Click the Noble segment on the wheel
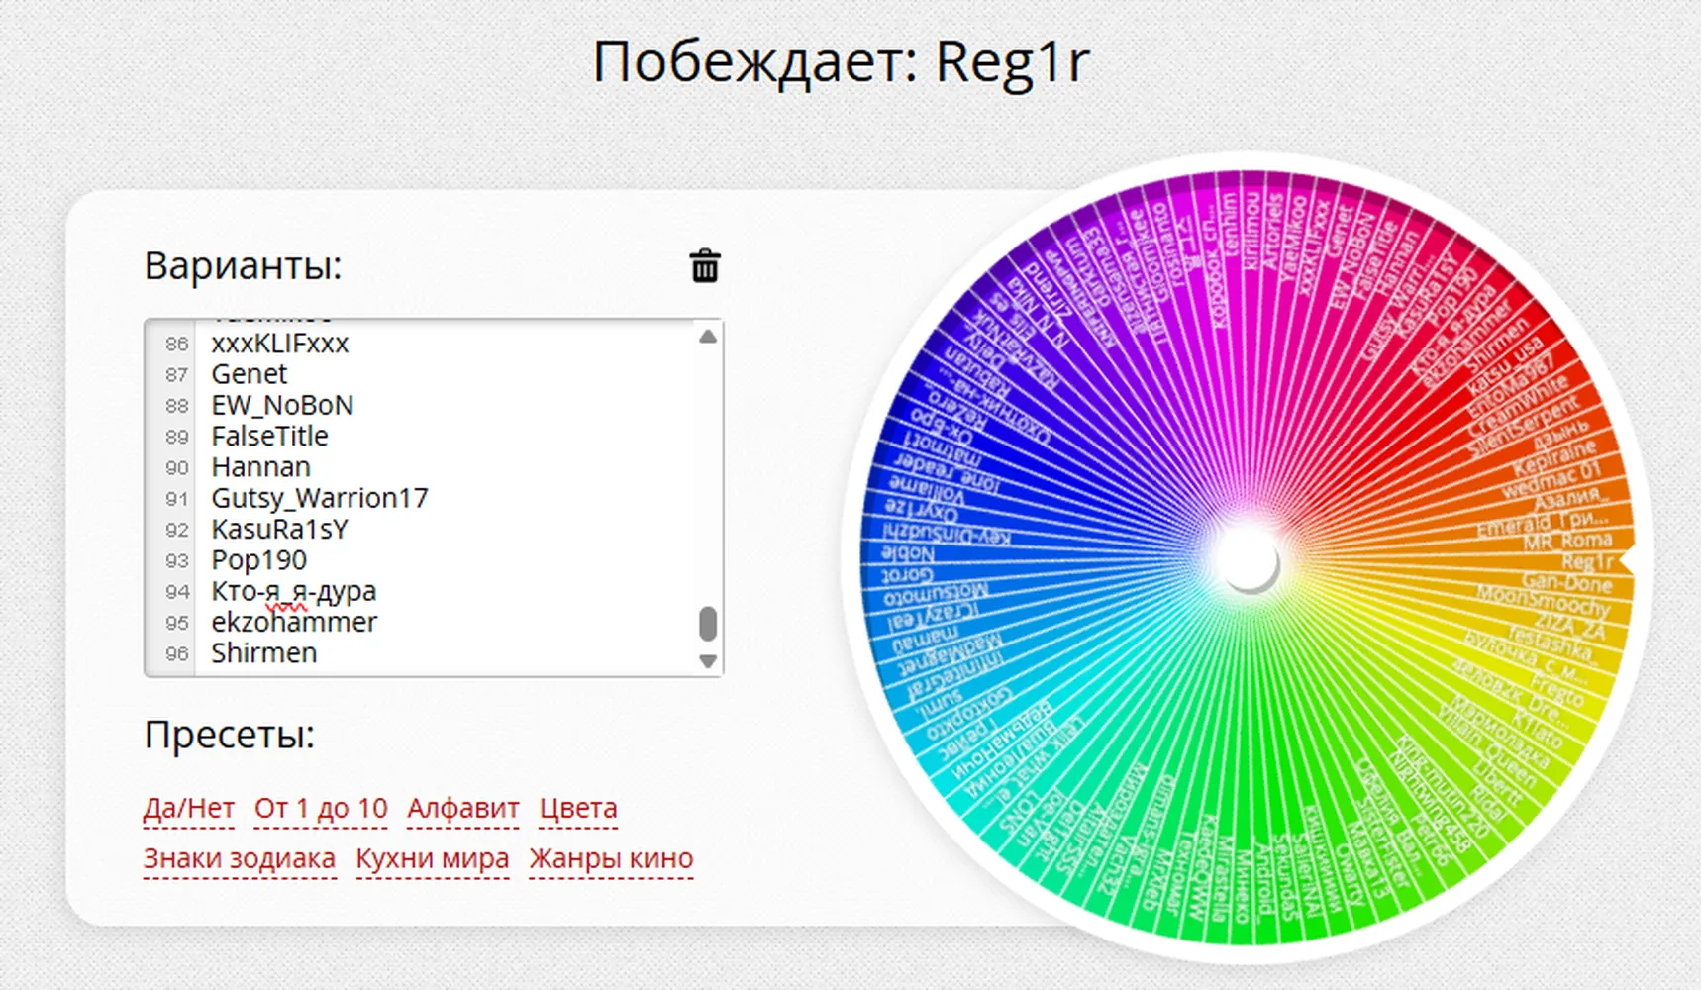1701x990 pixels. point(908,554)
